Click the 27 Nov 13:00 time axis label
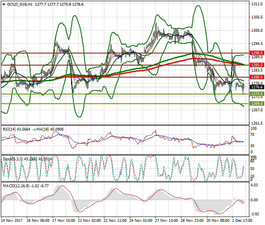Viewport: 265px width, 225px height. point(167,221)
